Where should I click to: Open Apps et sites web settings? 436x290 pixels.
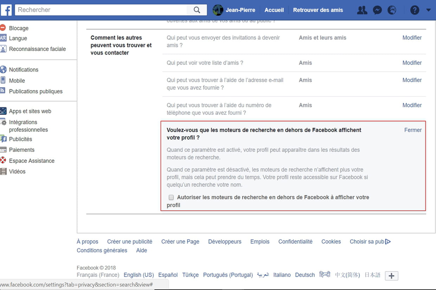30,111
